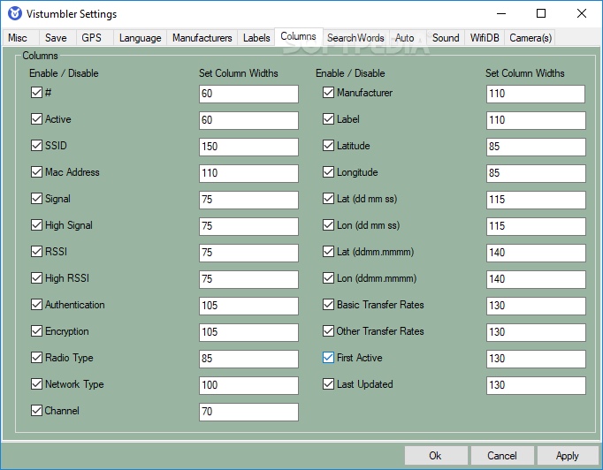Uncheck the SSID column checkbox
This screenshot has width=603, height=470.
tap(36, 146)
